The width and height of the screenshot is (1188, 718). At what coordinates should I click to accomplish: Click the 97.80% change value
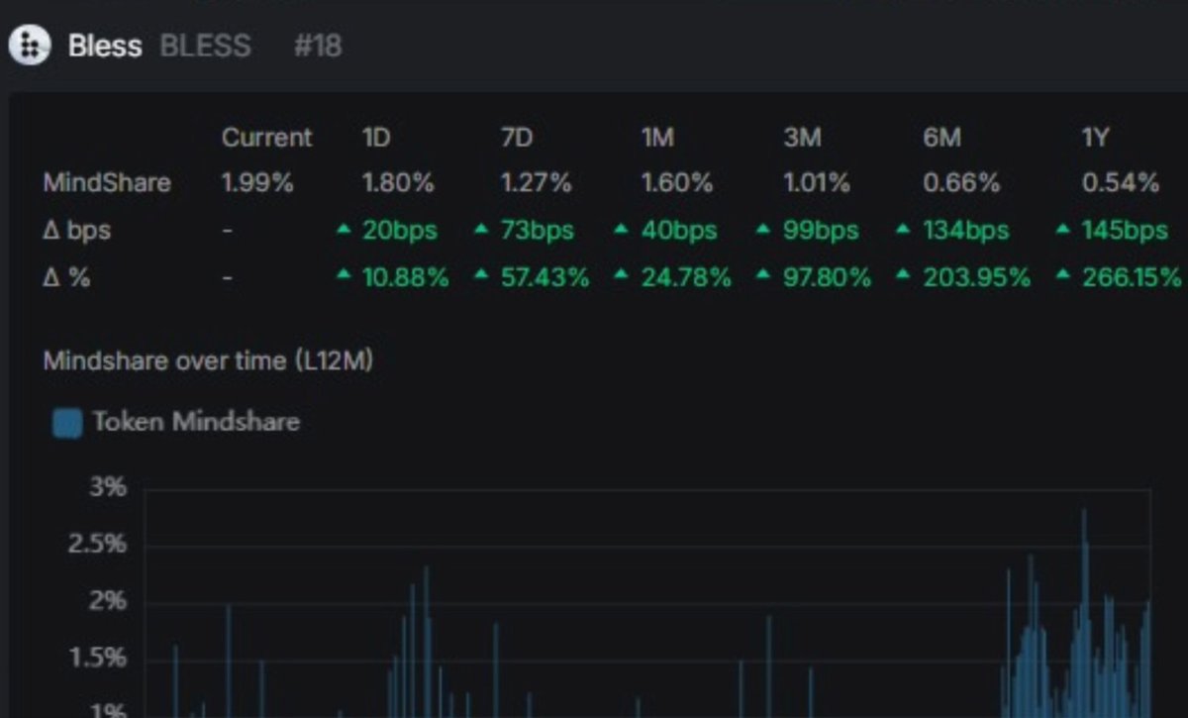pyautogui.click(x=828, y=278)
